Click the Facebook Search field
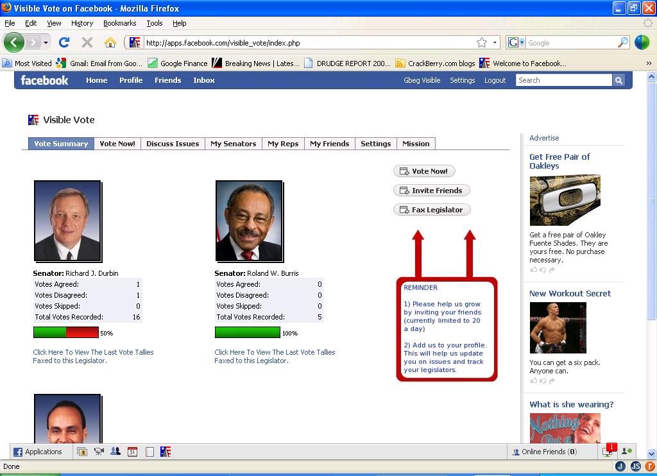 tap(563, 80)
